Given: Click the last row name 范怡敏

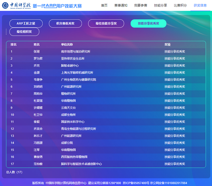Looking at the screenshot, I should point(38,164).
